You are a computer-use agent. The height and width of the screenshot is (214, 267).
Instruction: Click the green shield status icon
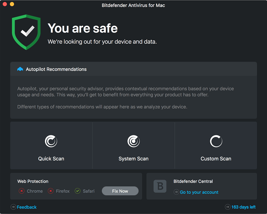pos(26,32)
